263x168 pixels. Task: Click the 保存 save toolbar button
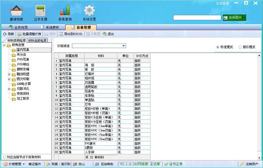tap(50, 34)
